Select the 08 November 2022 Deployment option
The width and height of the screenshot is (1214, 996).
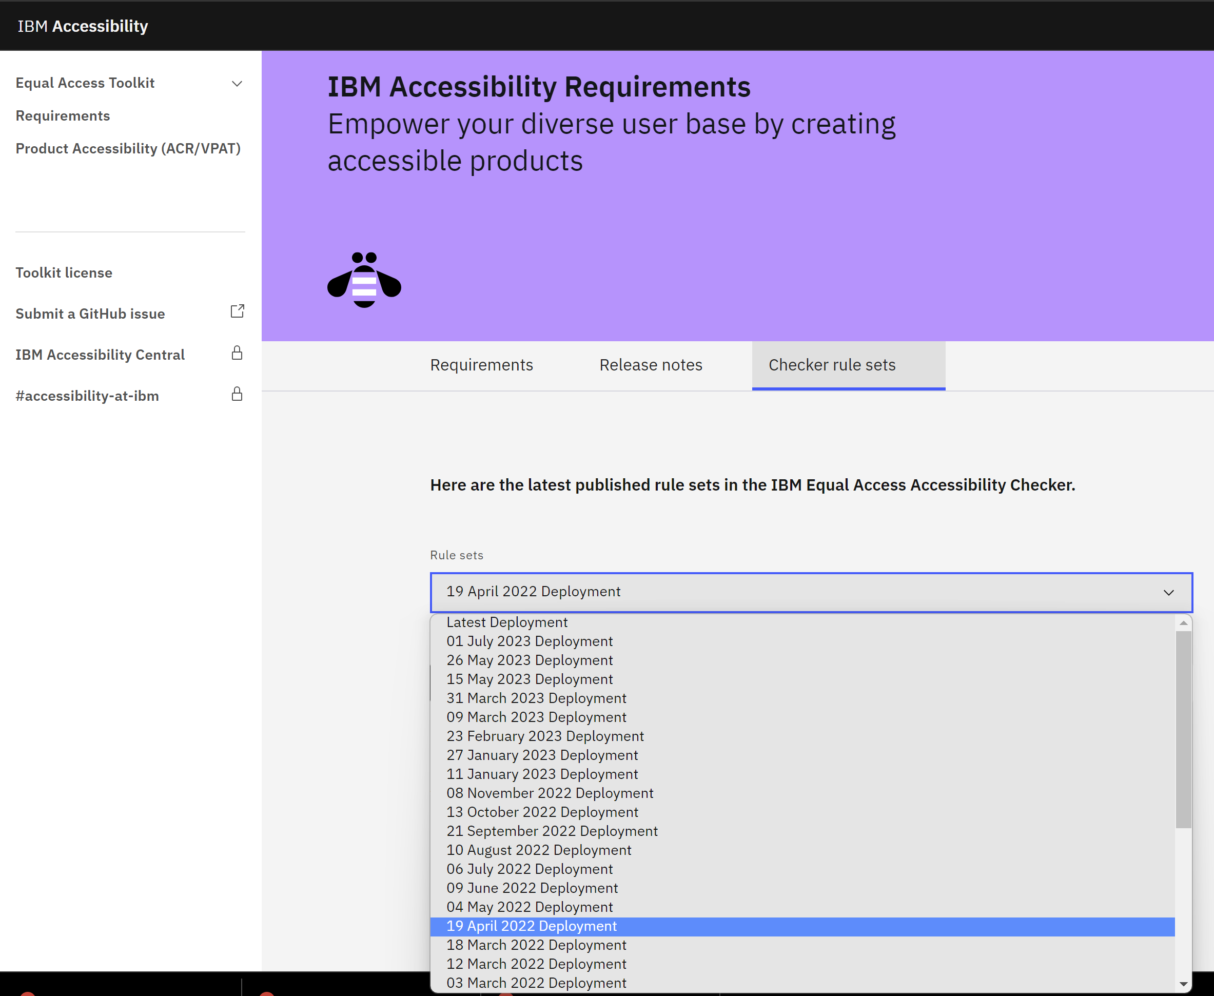(550, 793)
